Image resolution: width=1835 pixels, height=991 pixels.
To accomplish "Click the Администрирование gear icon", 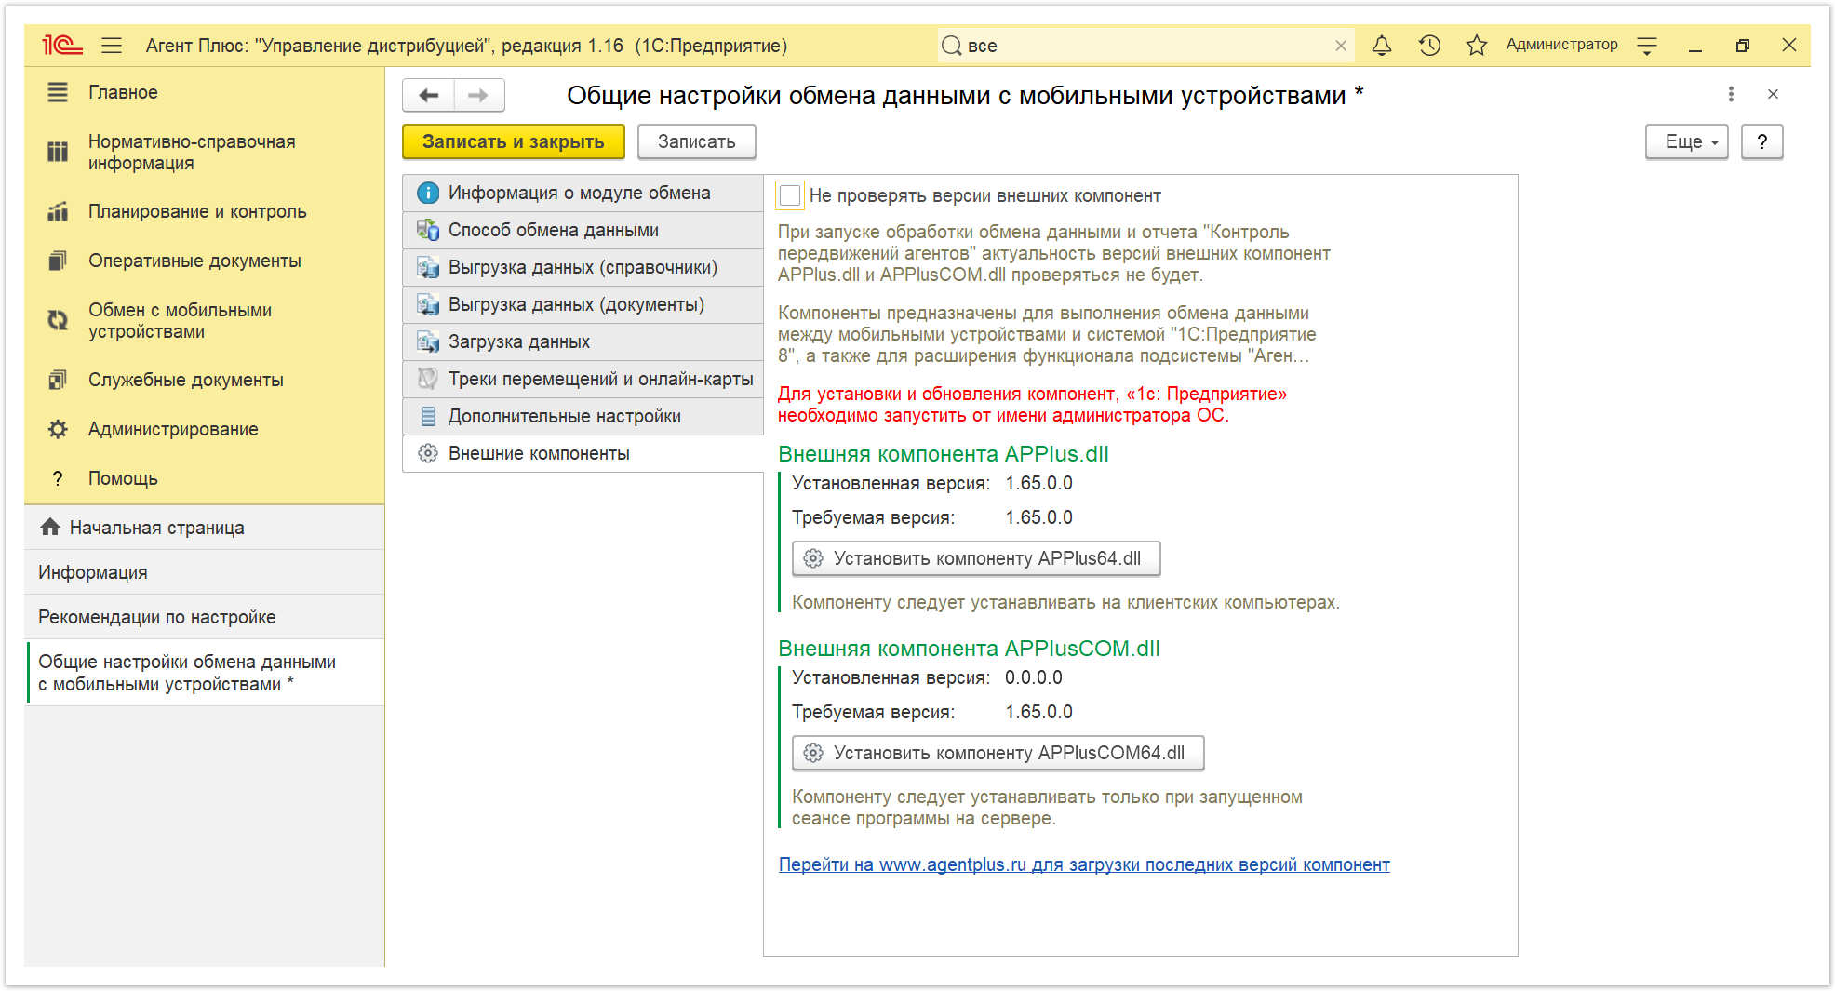I will pyautogui.click(x=58, y=429).
